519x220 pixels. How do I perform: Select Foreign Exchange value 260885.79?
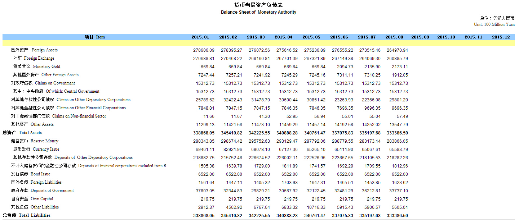pyautogui.click(x=397, y=59)
